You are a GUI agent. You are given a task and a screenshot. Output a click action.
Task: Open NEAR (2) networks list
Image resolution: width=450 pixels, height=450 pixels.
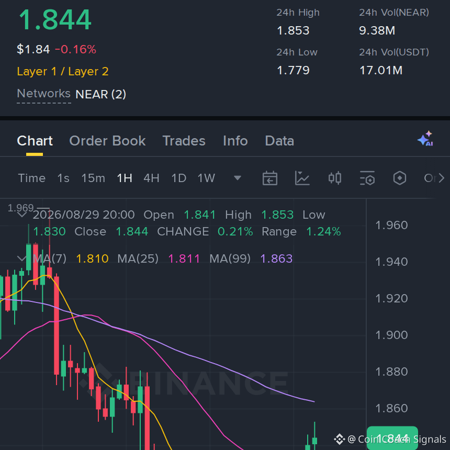tap(101, 95)
